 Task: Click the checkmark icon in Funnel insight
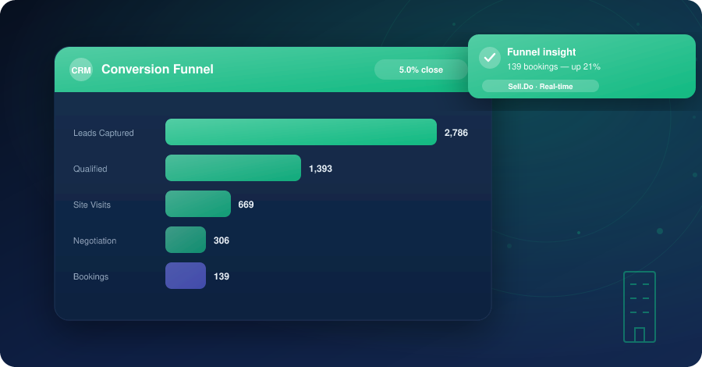(490, 58)
